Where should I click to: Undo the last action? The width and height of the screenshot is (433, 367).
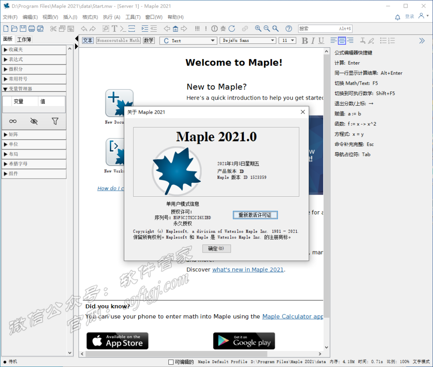(84, 29)
